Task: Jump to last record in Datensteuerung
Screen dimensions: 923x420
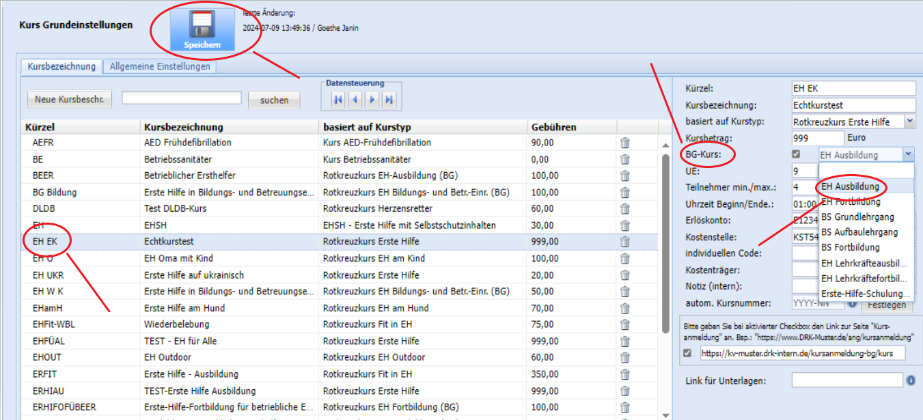Action: [x=389, y=100]
